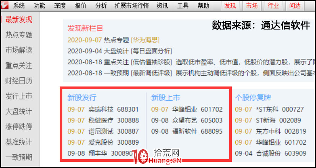The width and height of the screenshot is (316, 168).
Task: Open the 资讯 menu
Action: (162, 6)
